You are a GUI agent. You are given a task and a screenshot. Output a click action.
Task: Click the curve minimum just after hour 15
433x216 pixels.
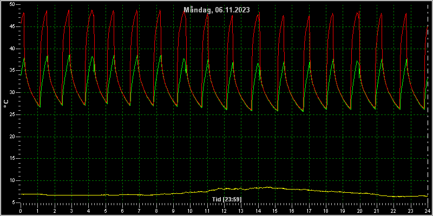(277, 111)
